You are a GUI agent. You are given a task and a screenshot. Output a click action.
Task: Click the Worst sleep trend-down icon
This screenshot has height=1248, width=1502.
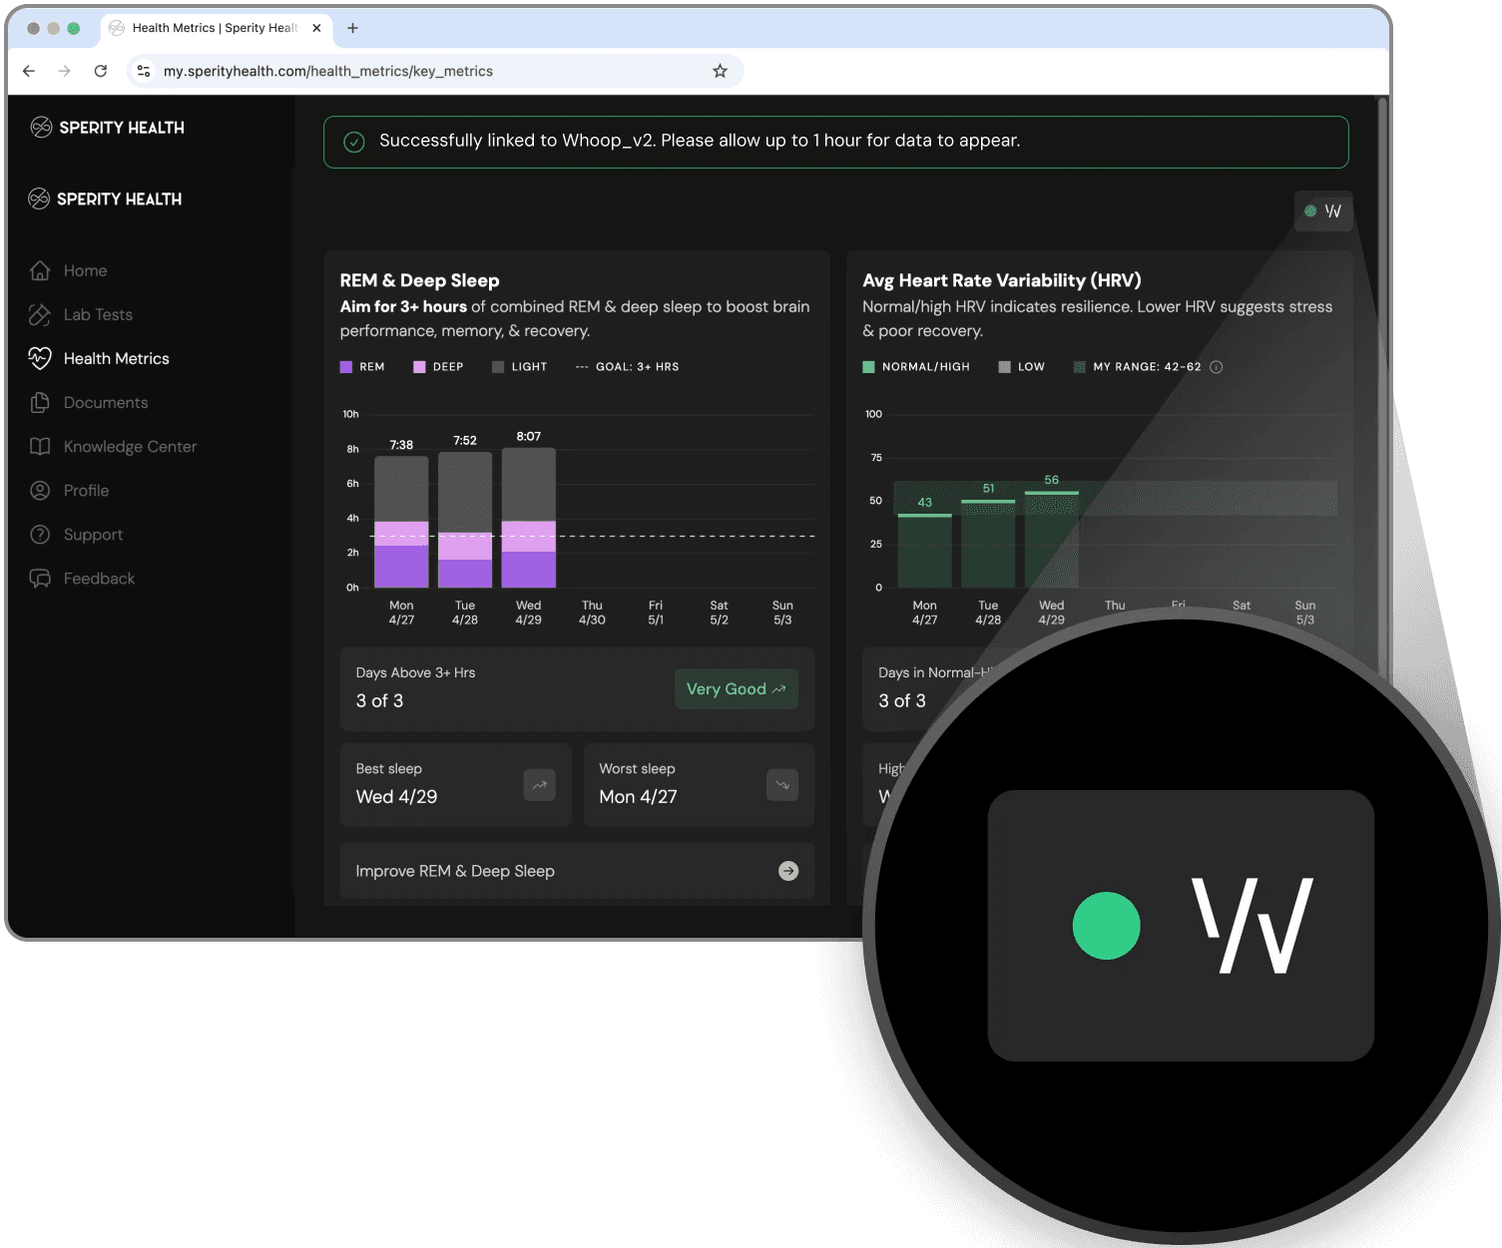pyautogui.click(x=782, y=785)
